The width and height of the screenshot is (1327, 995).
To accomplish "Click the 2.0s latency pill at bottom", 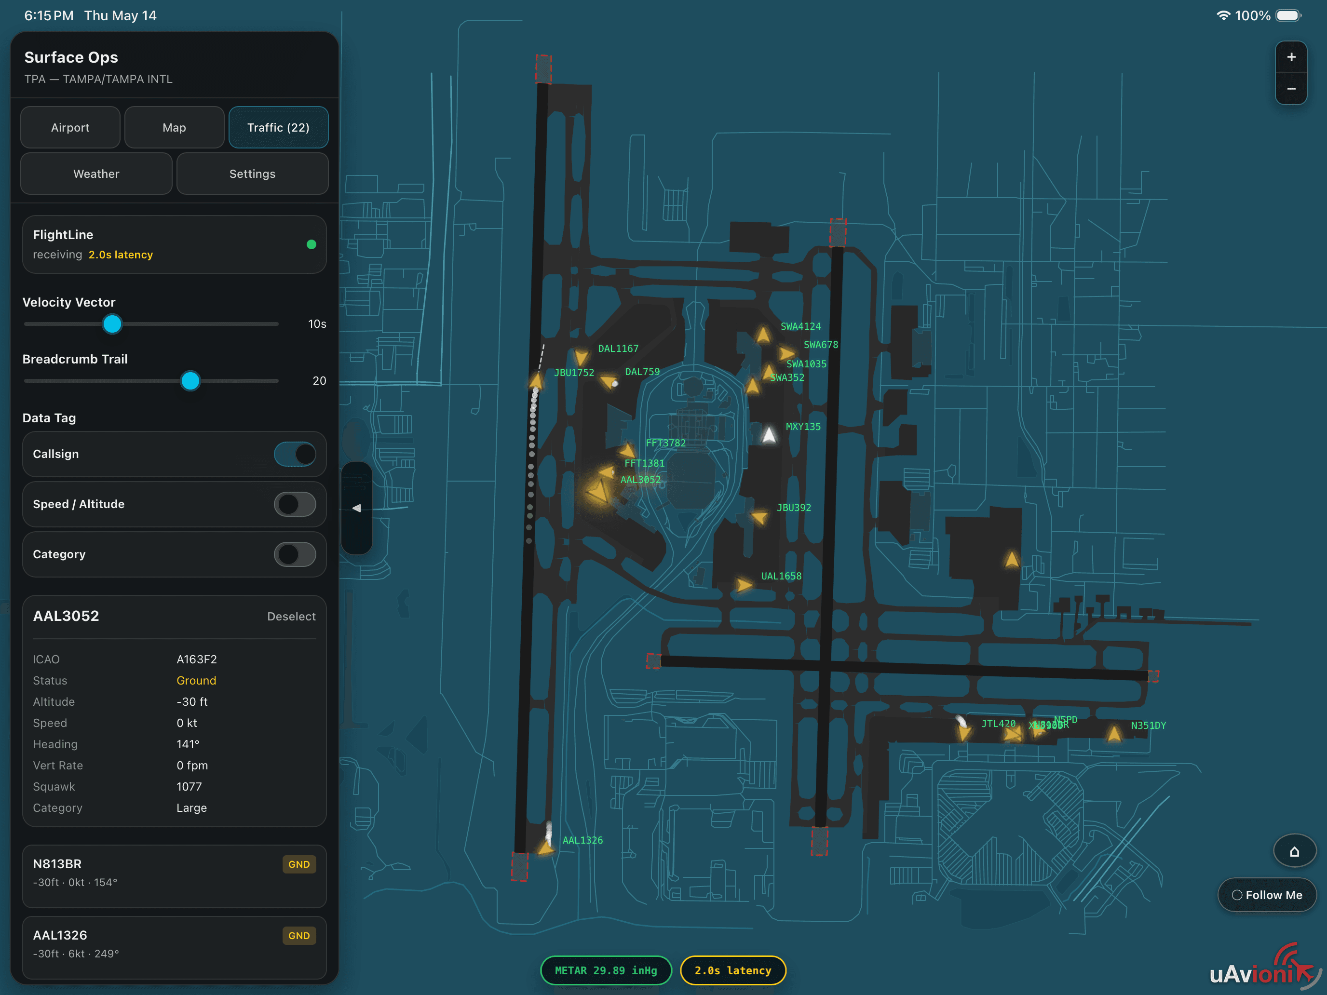I will click(x=733, y=970).
